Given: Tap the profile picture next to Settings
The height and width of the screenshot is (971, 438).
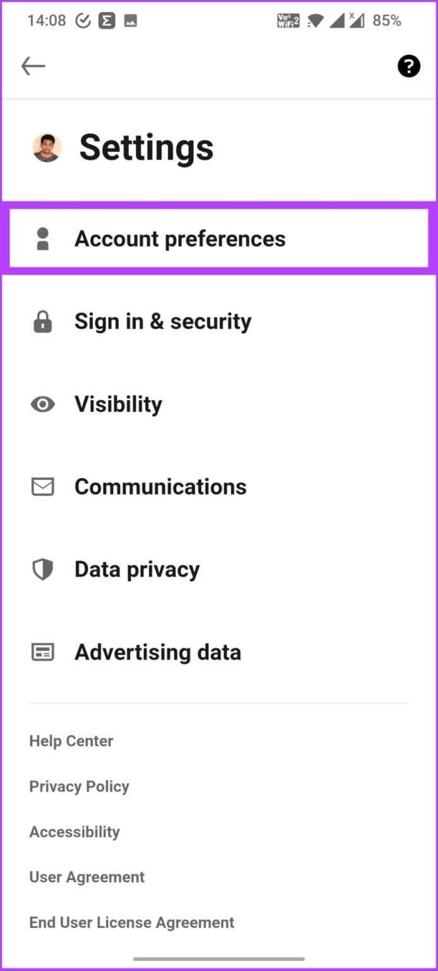Looking at the screenshot, I should point(45,147).
